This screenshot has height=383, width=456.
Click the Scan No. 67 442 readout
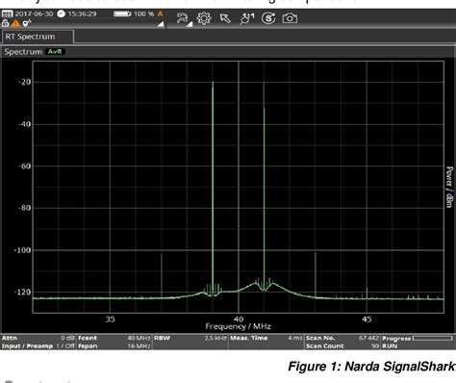coord(342,338)
